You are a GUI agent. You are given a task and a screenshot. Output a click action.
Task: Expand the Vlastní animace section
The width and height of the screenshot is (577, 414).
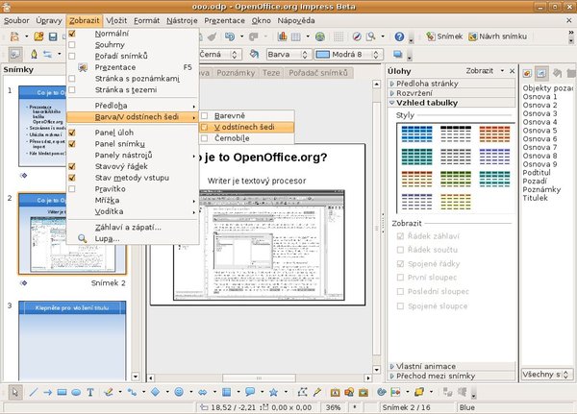[452, 366]
